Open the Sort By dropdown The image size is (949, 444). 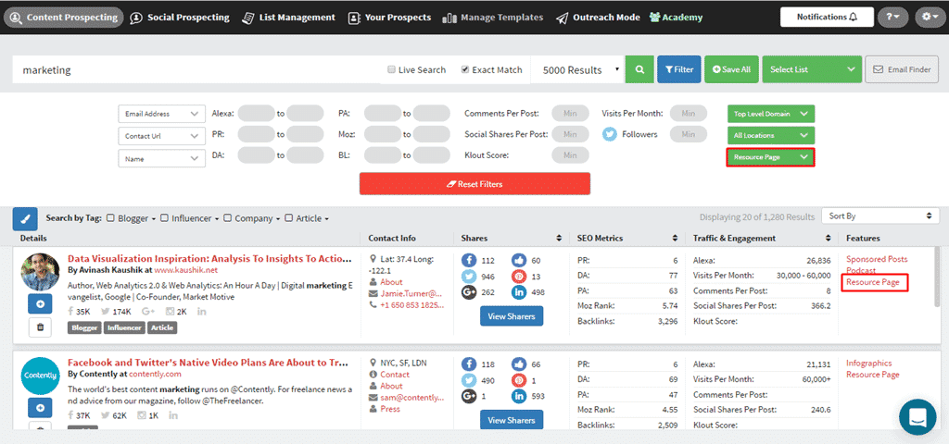[879, 216]
